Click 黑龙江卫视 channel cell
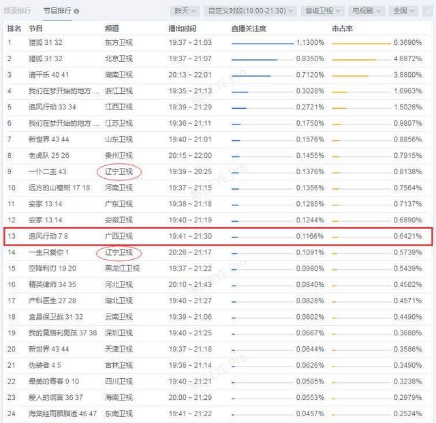436x423 pixels. point(123,268)
